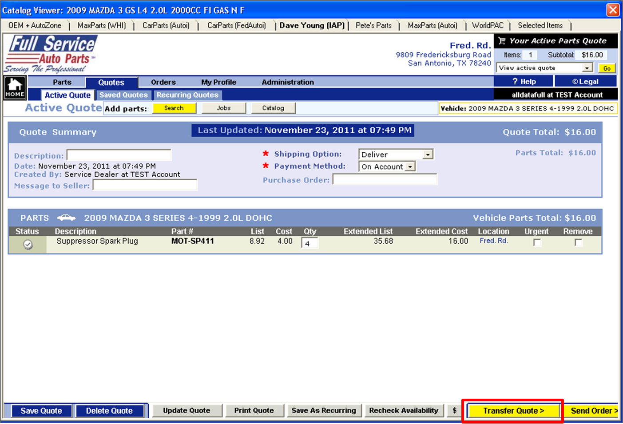Click the Purchase Order field
The width and height of the screenshot is (623, 424).
(x=385, y=179)
